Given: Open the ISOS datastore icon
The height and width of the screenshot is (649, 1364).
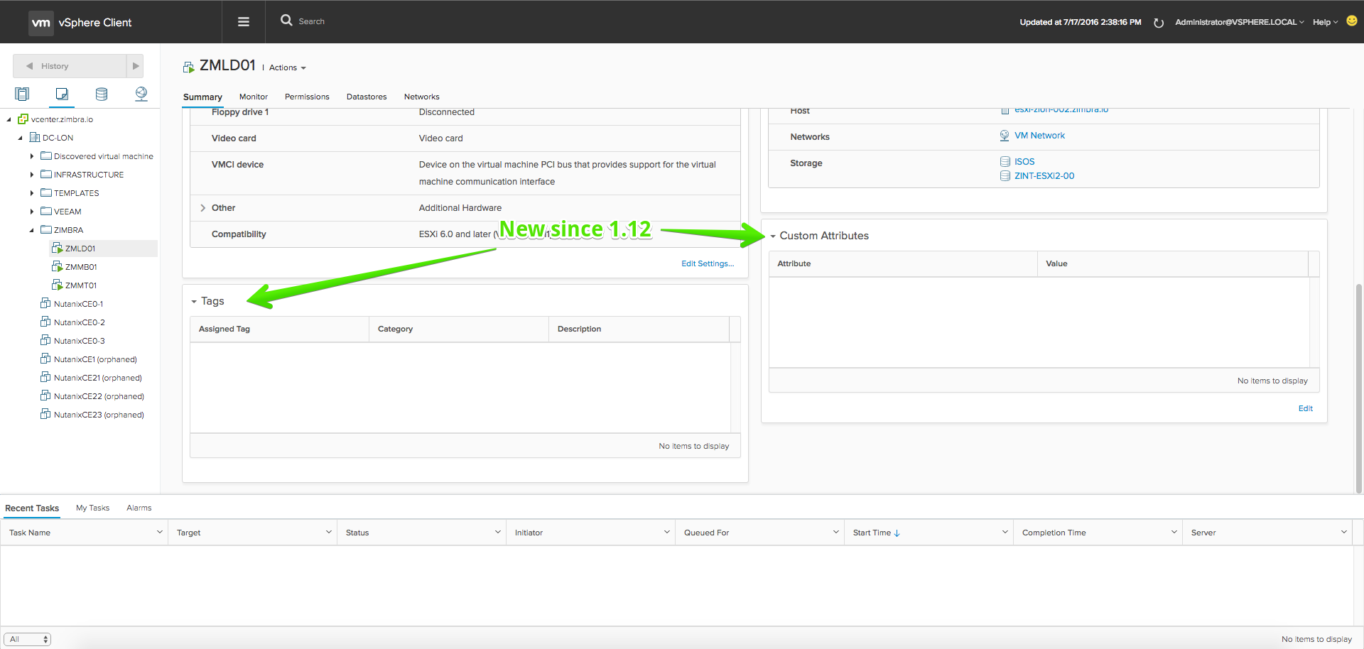Looking at the screenshot, I should (1005, 162).
